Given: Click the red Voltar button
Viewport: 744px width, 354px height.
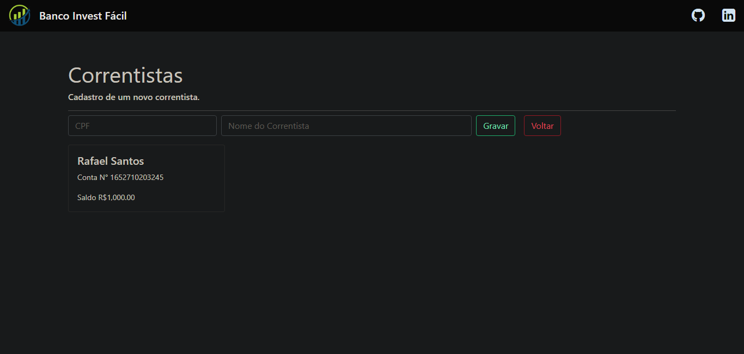Looking at the screenshot, I should pyautogui.click(x=542, y=126).
